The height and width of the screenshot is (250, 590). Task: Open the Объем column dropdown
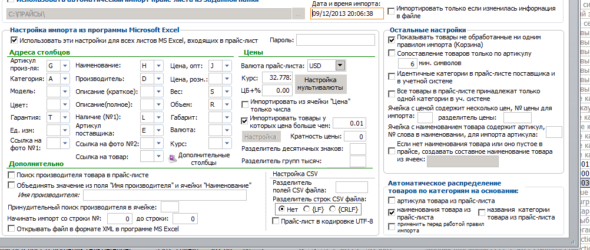(227, 104)
